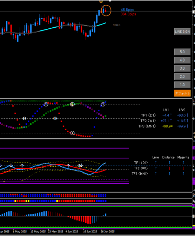Click the red 384.0pips label
195x236 pixels.
(128, 14)
